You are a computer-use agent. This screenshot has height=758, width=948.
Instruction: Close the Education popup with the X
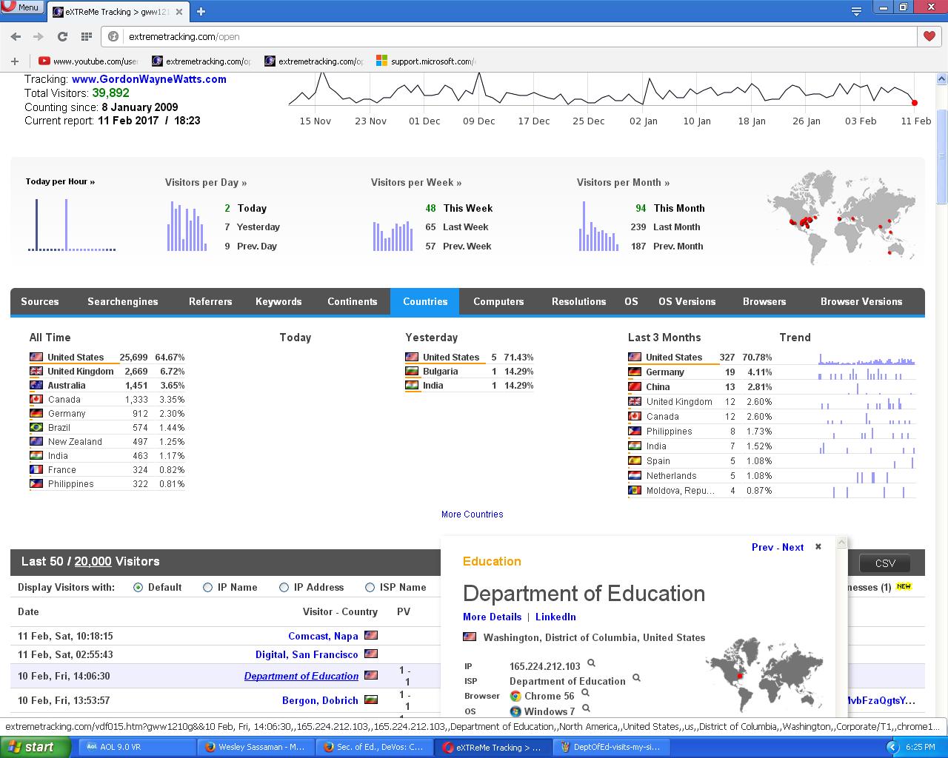click(818, 546)
